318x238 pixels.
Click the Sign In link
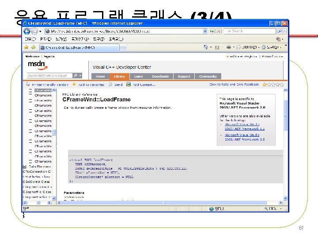(x=49, y=56)
